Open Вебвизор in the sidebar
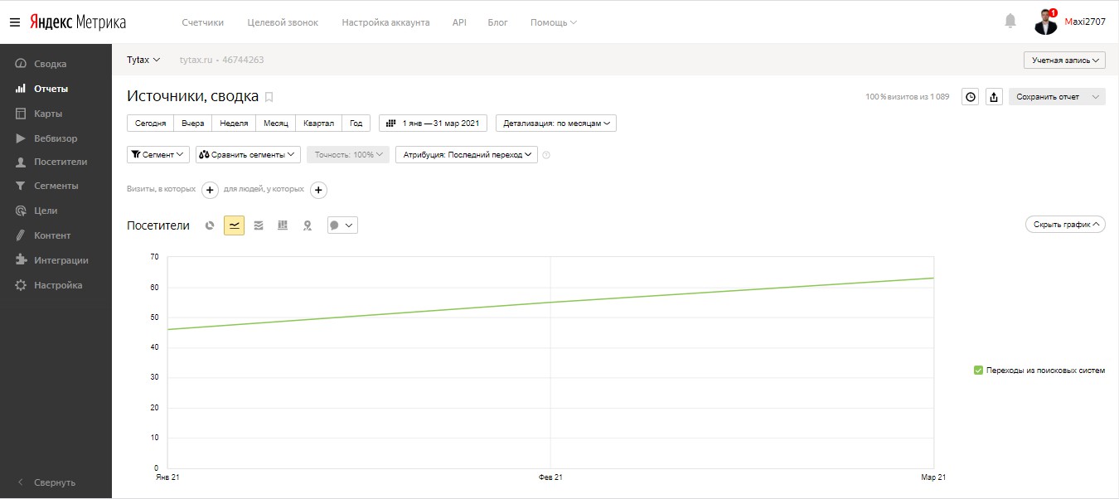 coord(56,138)
